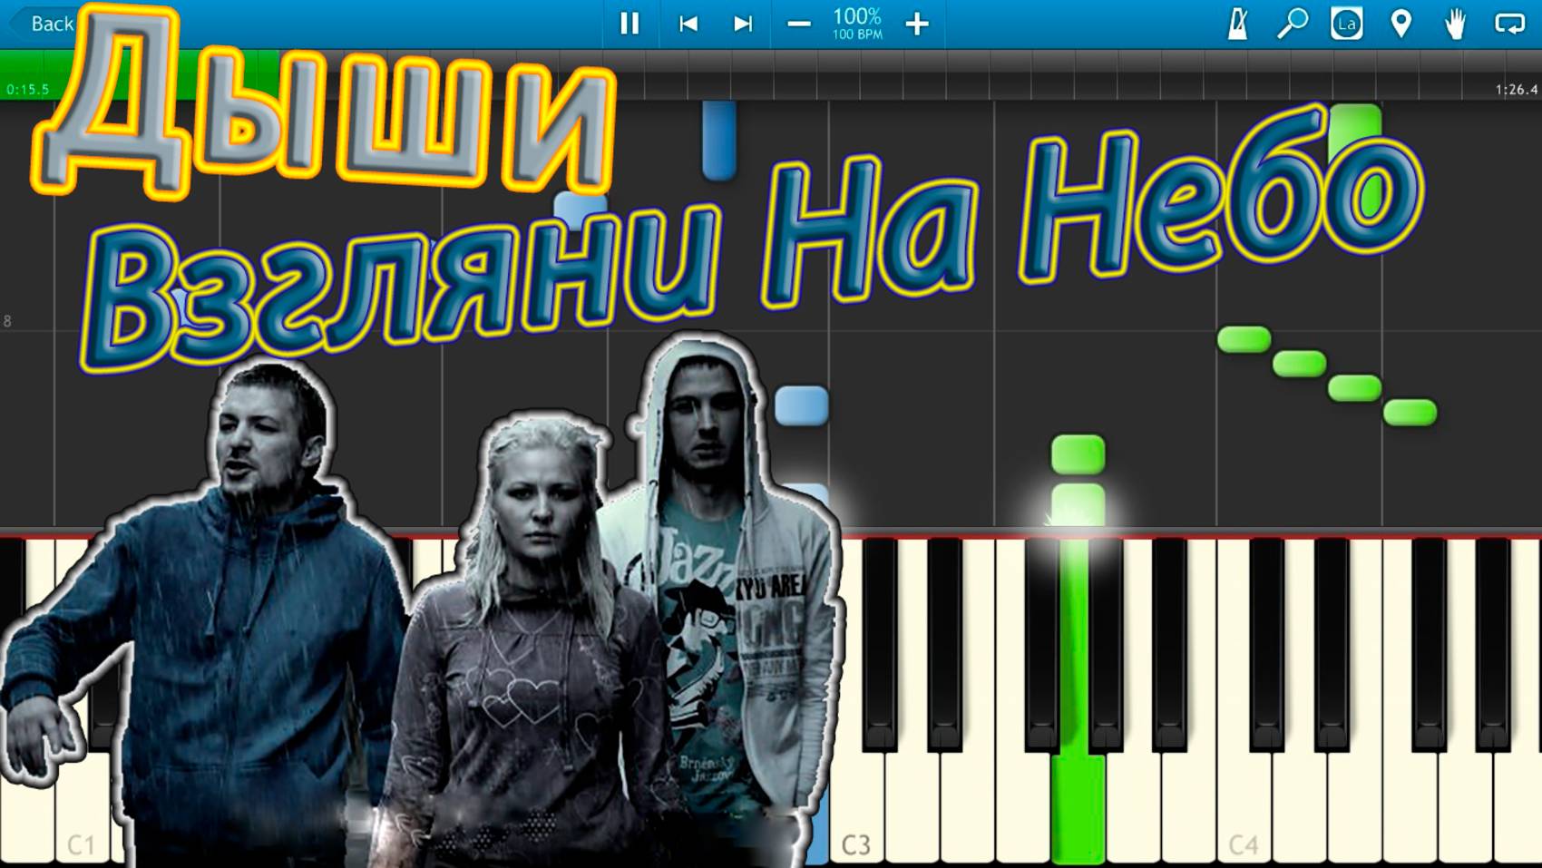The image size is (1542, 868).
Task: Increase tempo with the plus button
Action: [x=916, y=24]
